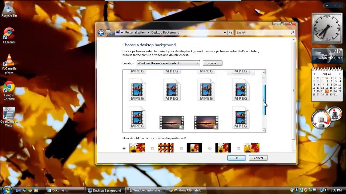
Task: Open Recycle Bin desktop icon
Action: click(x=9, y=9)
